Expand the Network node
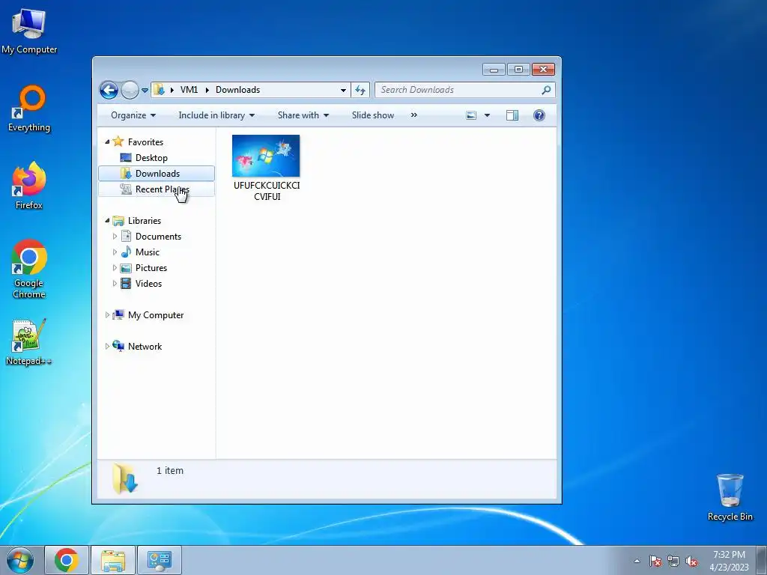The image size is (767, 575). (x=107, y=347)
